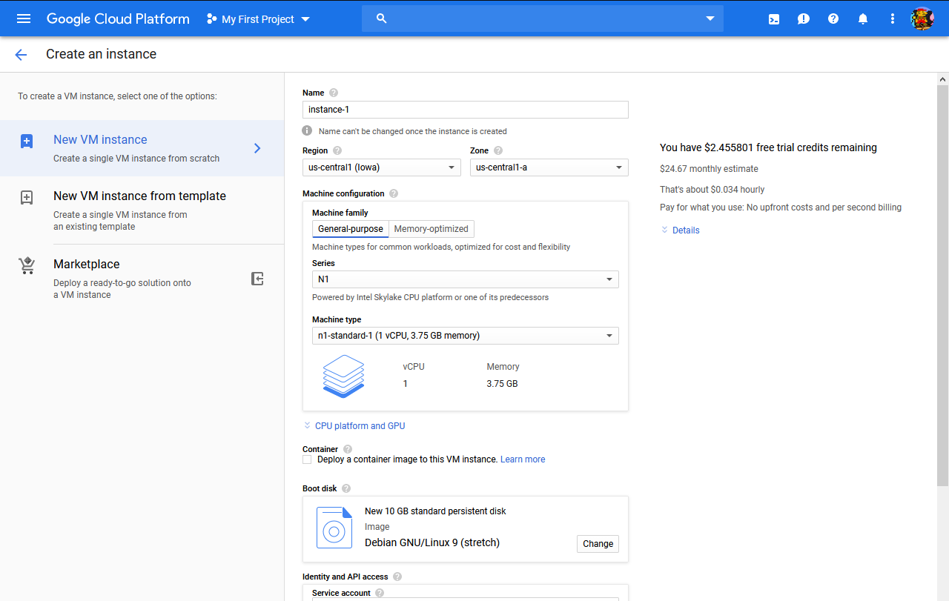Open the help question mark in header
Screen dimensions: 949x601
(x=833, y=19)
